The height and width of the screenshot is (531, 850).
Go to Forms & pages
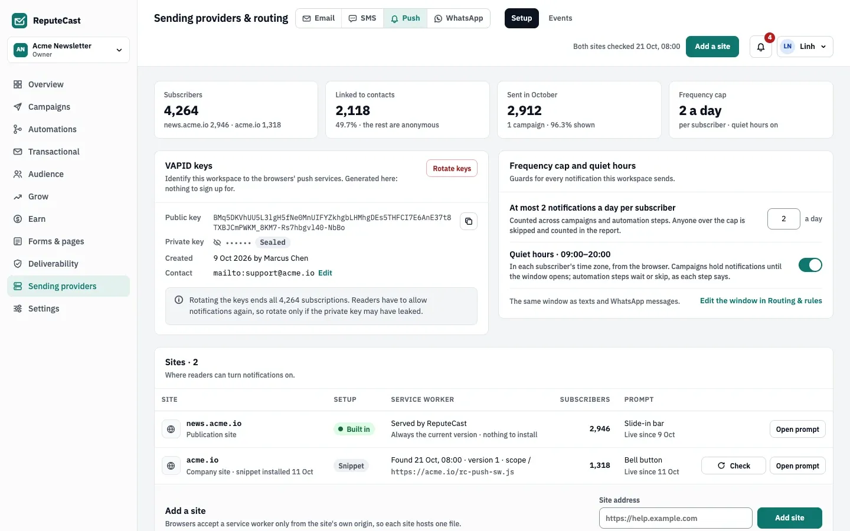pyautogui.click(x=68, y=241)
